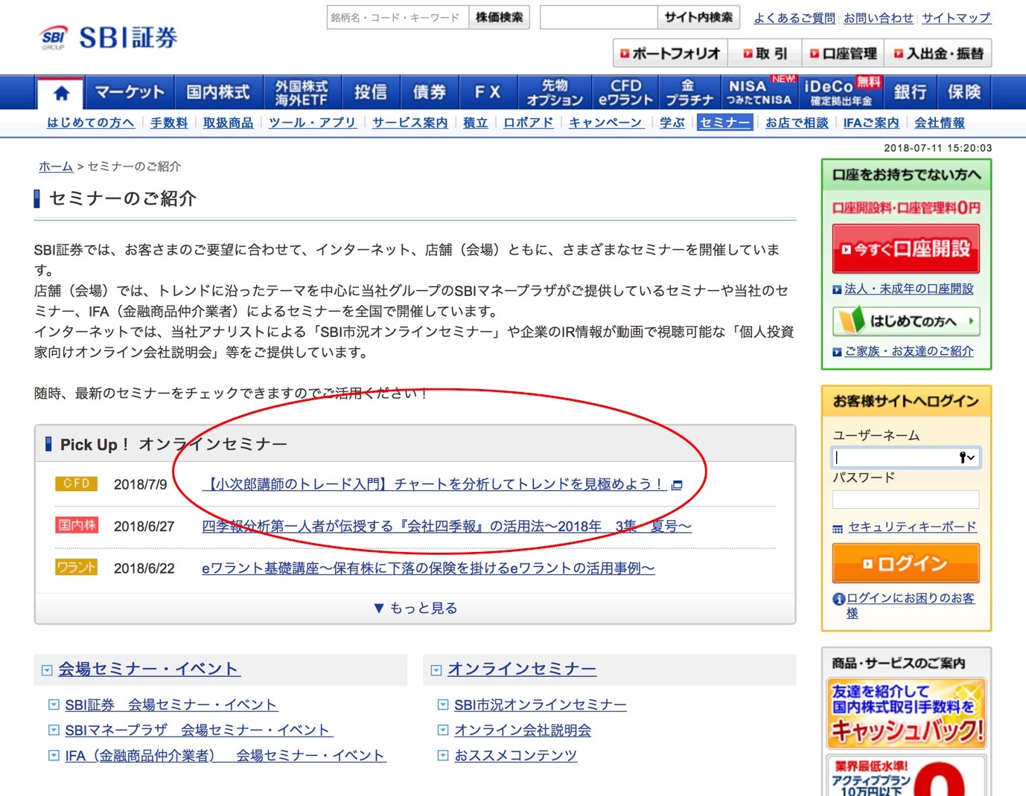Click the external link icon beside CFD seminar
This screenshot has height=796, width=1026.
677,485
